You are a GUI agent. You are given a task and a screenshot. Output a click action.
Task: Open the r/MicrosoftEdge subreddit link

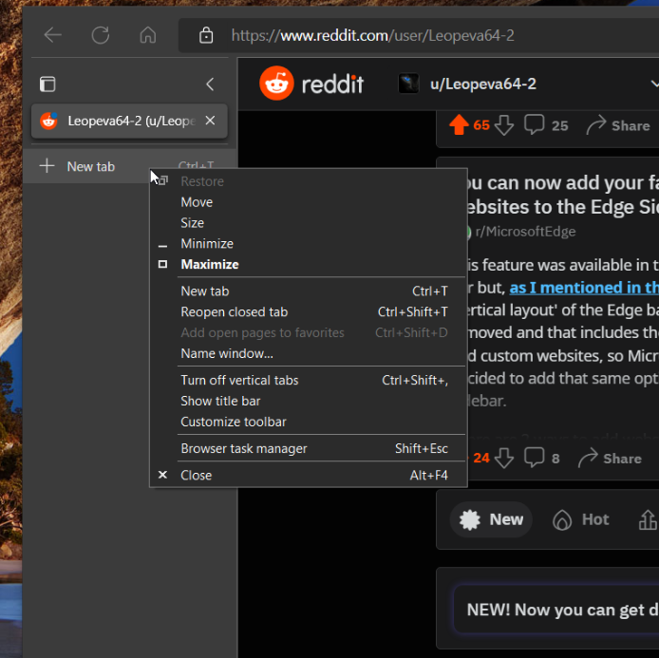coord(525,232)
